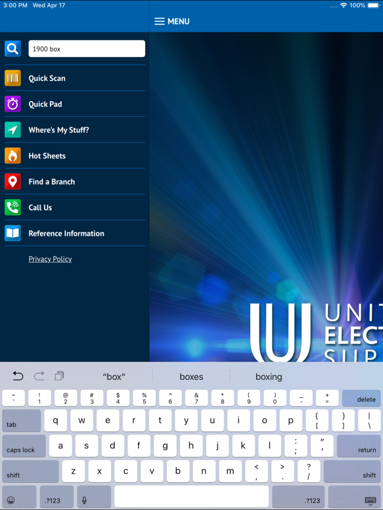Tap the keyboard paste clipboard icon
383x510 pixels.
click(59, 376)
